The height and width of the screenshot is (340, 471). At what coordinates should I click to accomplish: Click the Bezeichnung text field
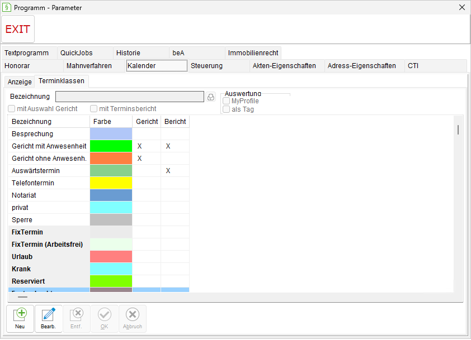coord(129,97)
